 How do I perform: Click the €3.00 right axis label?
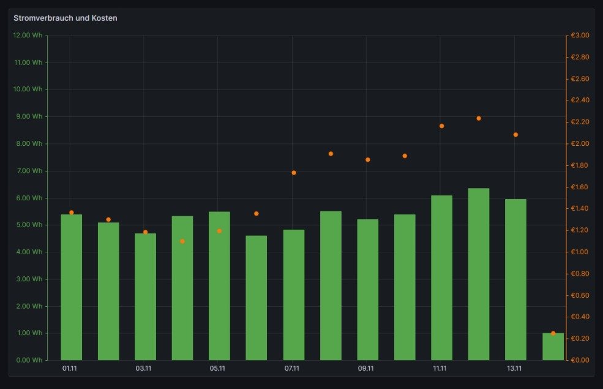point(580,36)
